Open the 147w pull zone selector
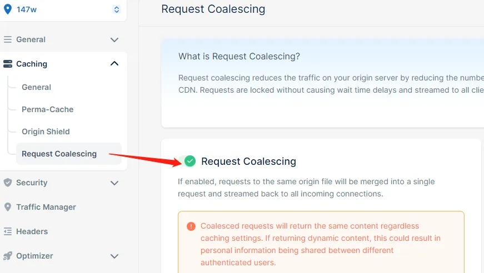 tap(116, 9)
